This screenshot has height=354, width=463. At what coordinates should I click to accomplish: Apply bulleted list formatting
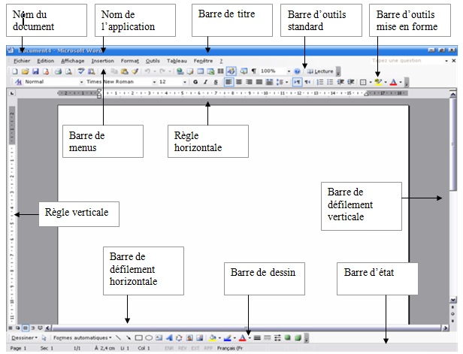330,82
